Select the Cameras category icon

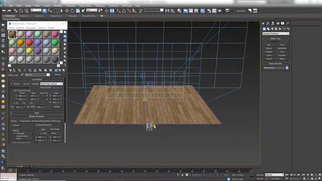coord(276,29)
